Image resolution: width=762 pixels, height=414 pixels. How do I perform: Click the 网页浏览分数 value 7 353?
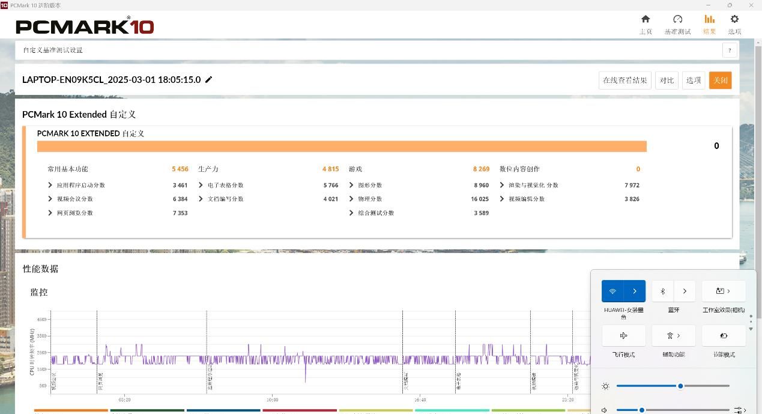180,213
